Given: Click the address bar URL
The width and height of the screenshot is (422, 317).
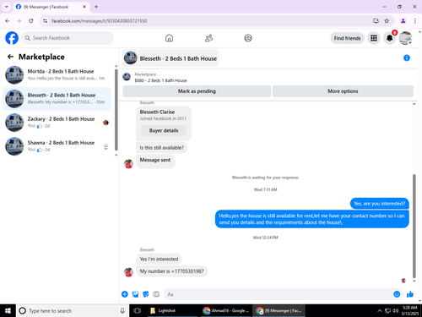Looking at the screenshot, I should coord(99,21).
